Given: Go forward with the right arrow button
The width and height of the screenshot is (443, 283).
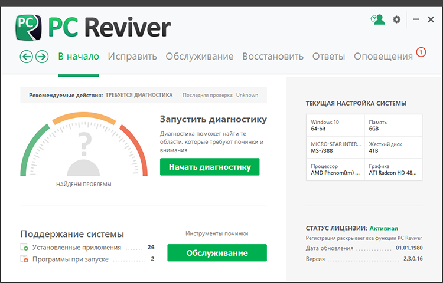Looking at the screenshot, I should point(42,57).
